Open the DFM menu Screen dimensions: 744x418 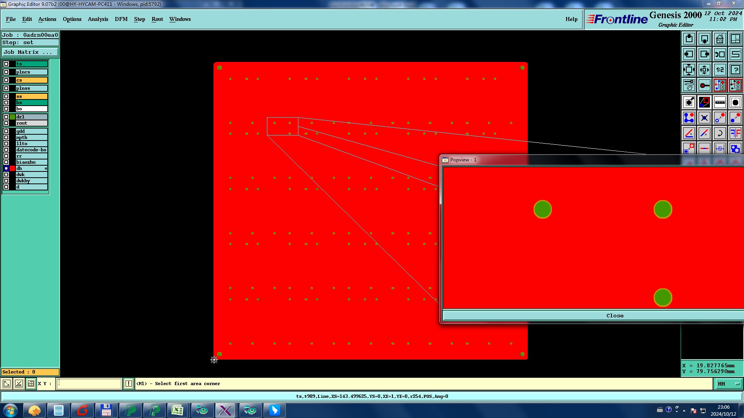121,19
